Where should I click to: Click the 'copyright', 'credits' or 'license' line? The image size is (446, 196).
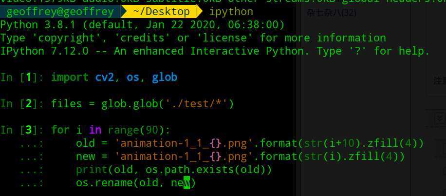[193, 38]
